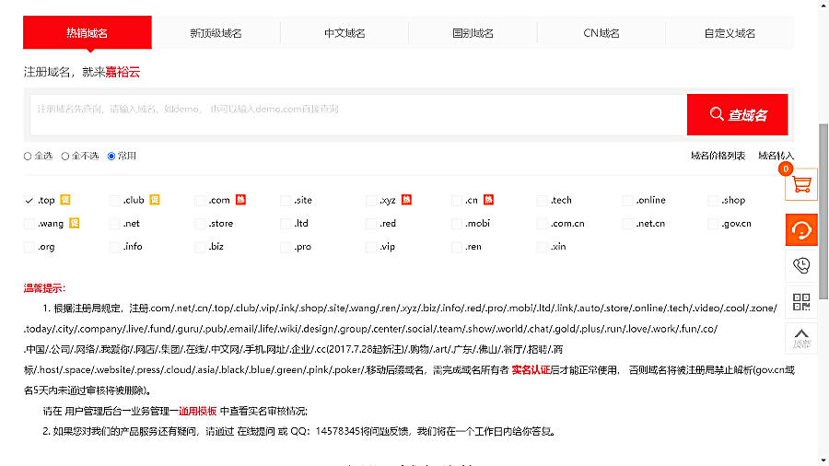Enable the .cn domain checkbox
829x466 pixels.
click(x=457, y=200)
